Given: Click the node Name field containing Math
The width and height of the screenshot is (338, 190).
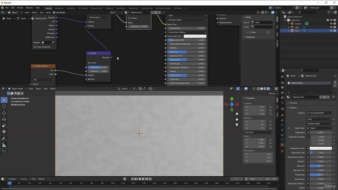Looking at the screenshot, I should 262,22.
